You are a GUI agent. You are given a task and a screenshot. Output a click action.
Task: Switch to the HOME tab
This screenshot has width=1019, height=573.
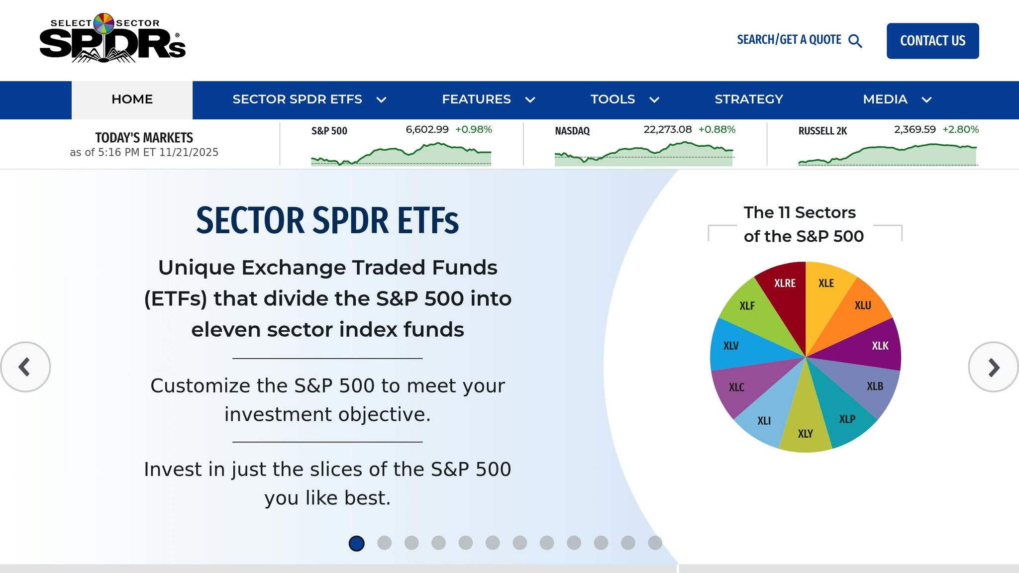(131, 99)
